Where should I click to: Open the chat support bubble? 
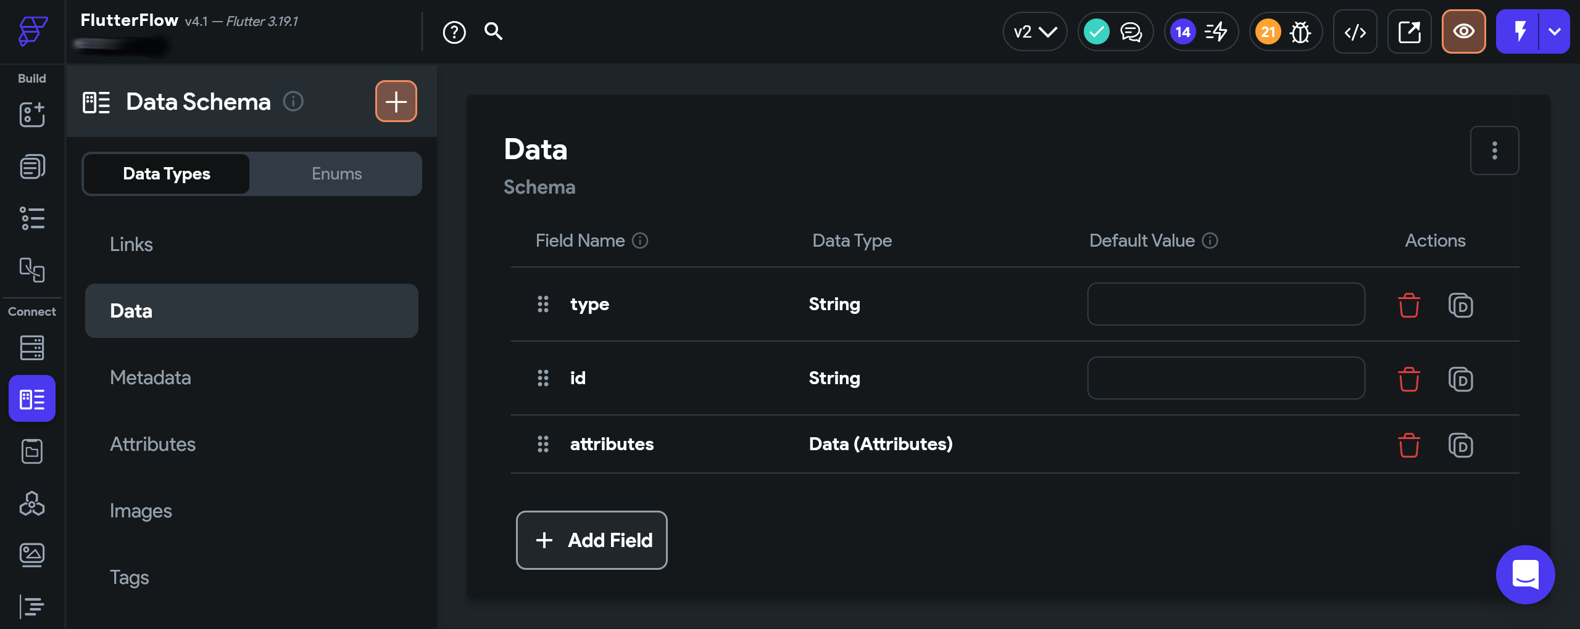1525,574
